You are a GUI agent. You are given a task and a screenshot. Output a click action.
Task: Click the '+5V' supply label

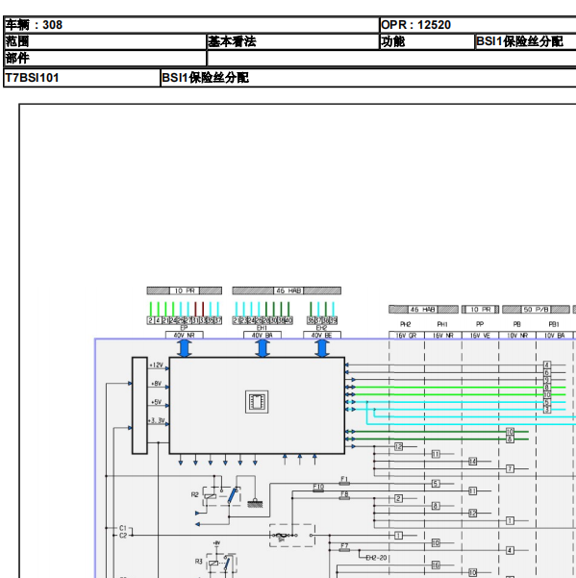pos(156,402)
